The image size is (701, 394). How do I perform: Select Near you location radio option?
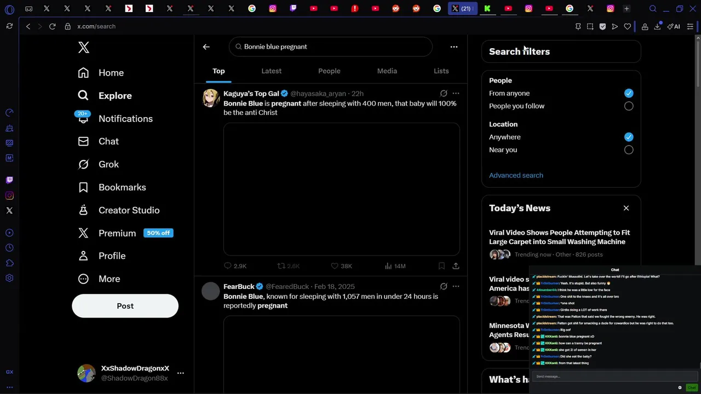coord(629,150)
